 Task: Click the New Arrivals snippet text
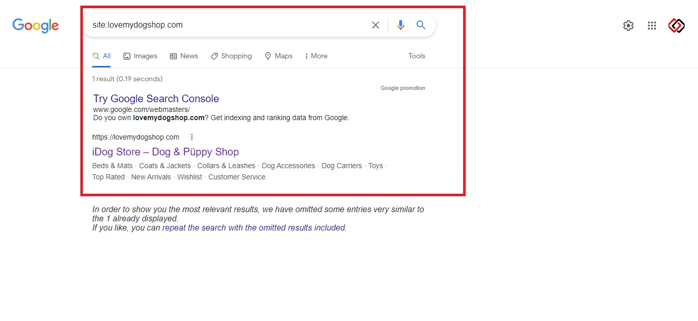[151, 177]
